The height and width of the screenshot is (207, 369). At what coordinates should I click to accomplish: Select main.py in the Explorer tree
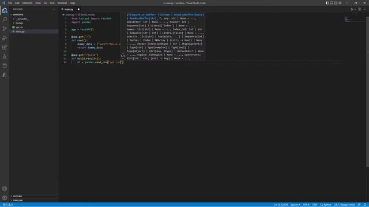click(x=20, y=32)
